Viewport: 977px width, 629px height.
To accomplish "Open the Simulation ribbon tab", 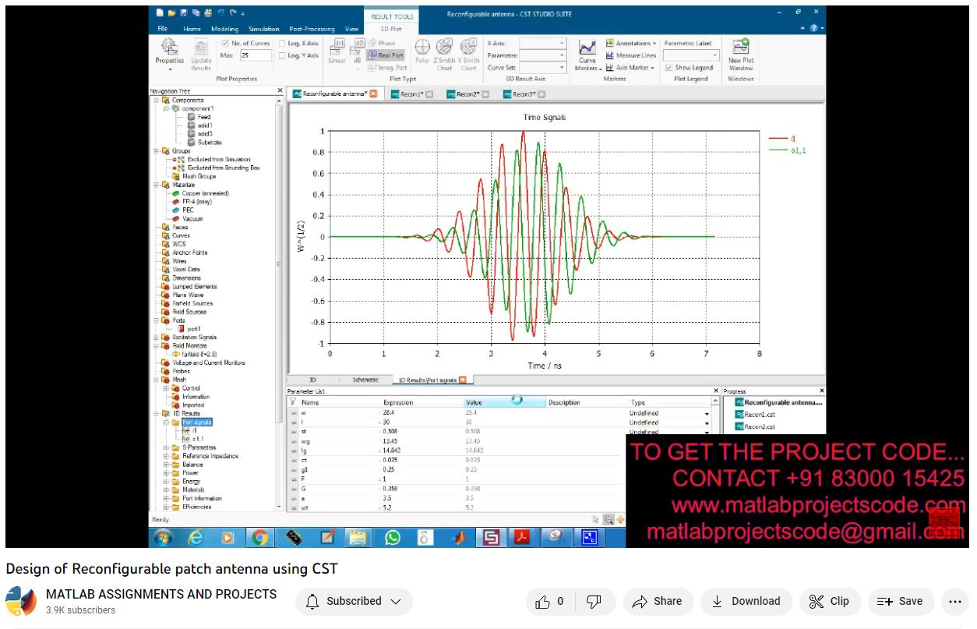I will 263,29.
